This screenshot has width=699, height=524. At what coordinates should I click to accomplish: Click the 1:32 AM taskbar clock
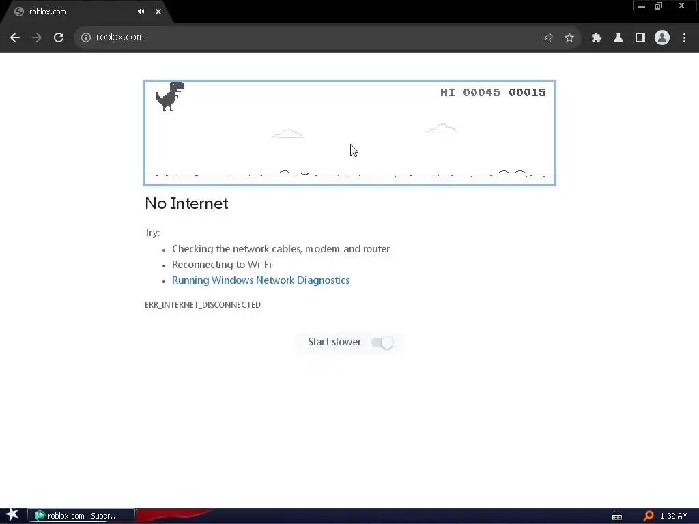coord(674,516)
